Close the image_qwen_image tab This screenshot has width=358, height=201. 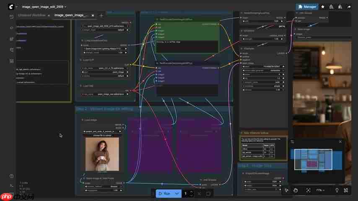click(x=93, y=15)
